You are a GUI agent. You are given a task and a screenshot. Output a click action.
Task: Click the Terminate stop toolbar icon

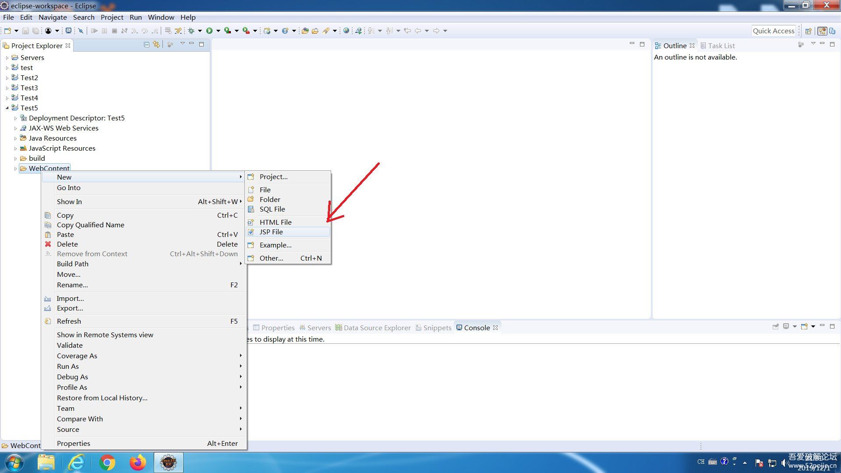tap(114, 31)
